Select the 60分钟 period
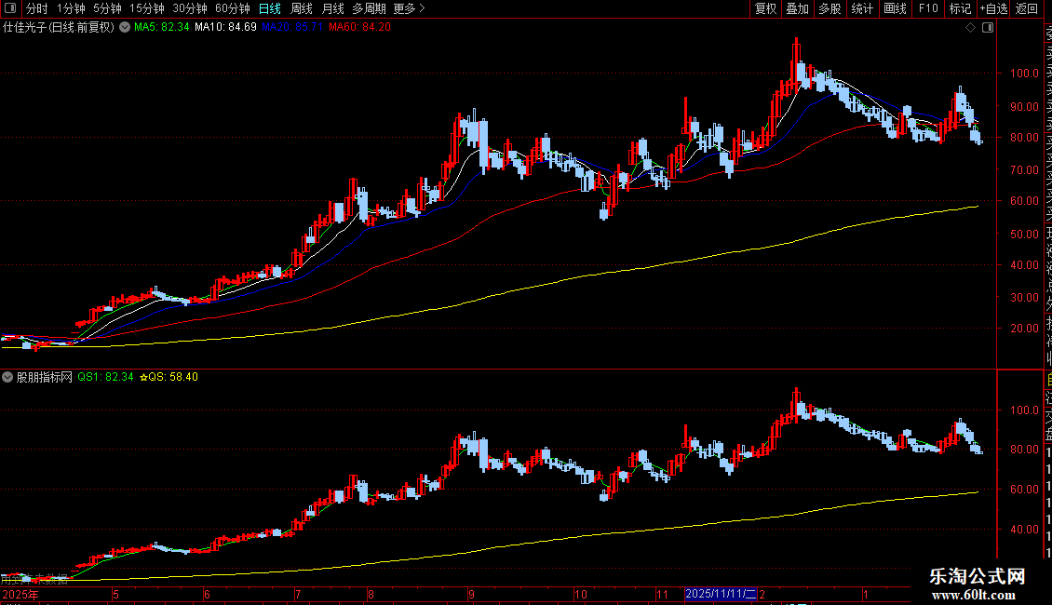The height and width of the screenshot is (605, 1052). tap(233, 8)
